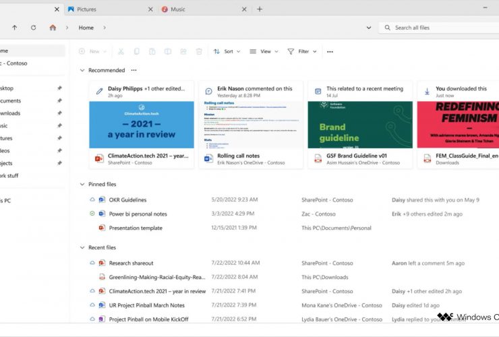Screen dimensions: 499x337
Task: Click the Delete trash icon in toolbar
Action: click(199, 51)
